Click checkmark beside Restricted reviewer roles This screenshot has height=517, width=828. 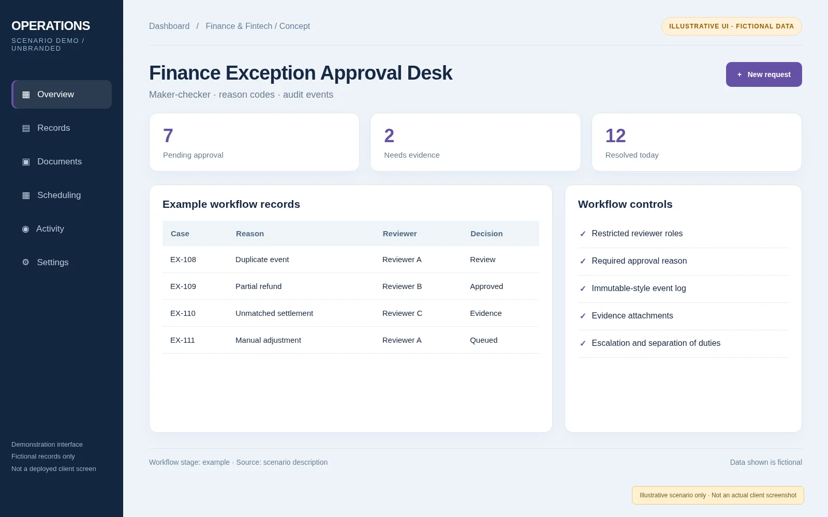tap(583, 234)
